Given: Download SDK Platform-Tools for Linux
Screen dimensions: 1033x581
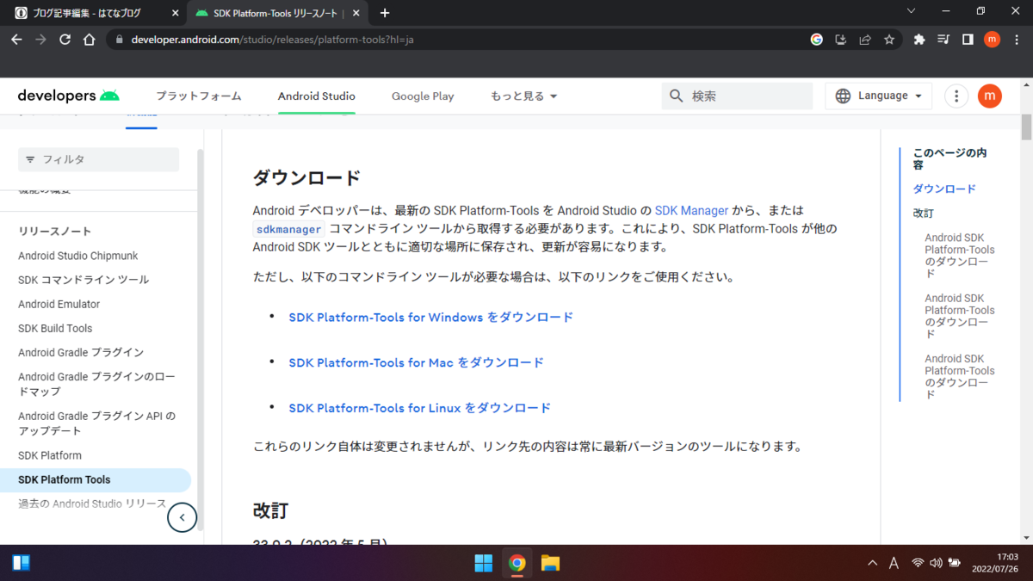Looking at the screenshot, I should click(419, 408).
